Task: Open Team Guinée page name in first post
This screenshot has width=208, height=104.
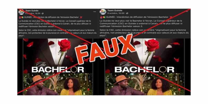Action: point(32,11)
